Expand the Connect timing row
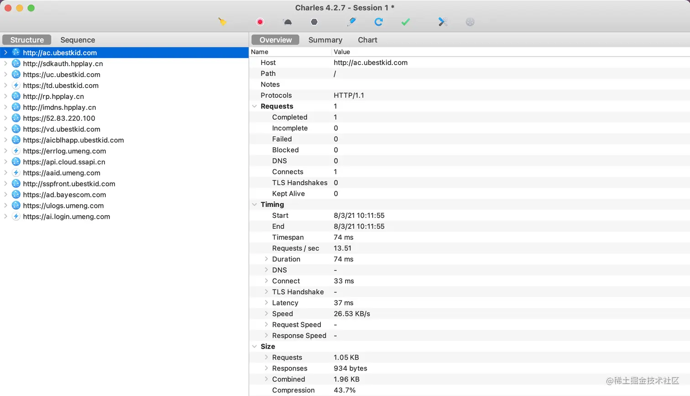The height and width of the screenshot is (396, 690). click(267, 281)
